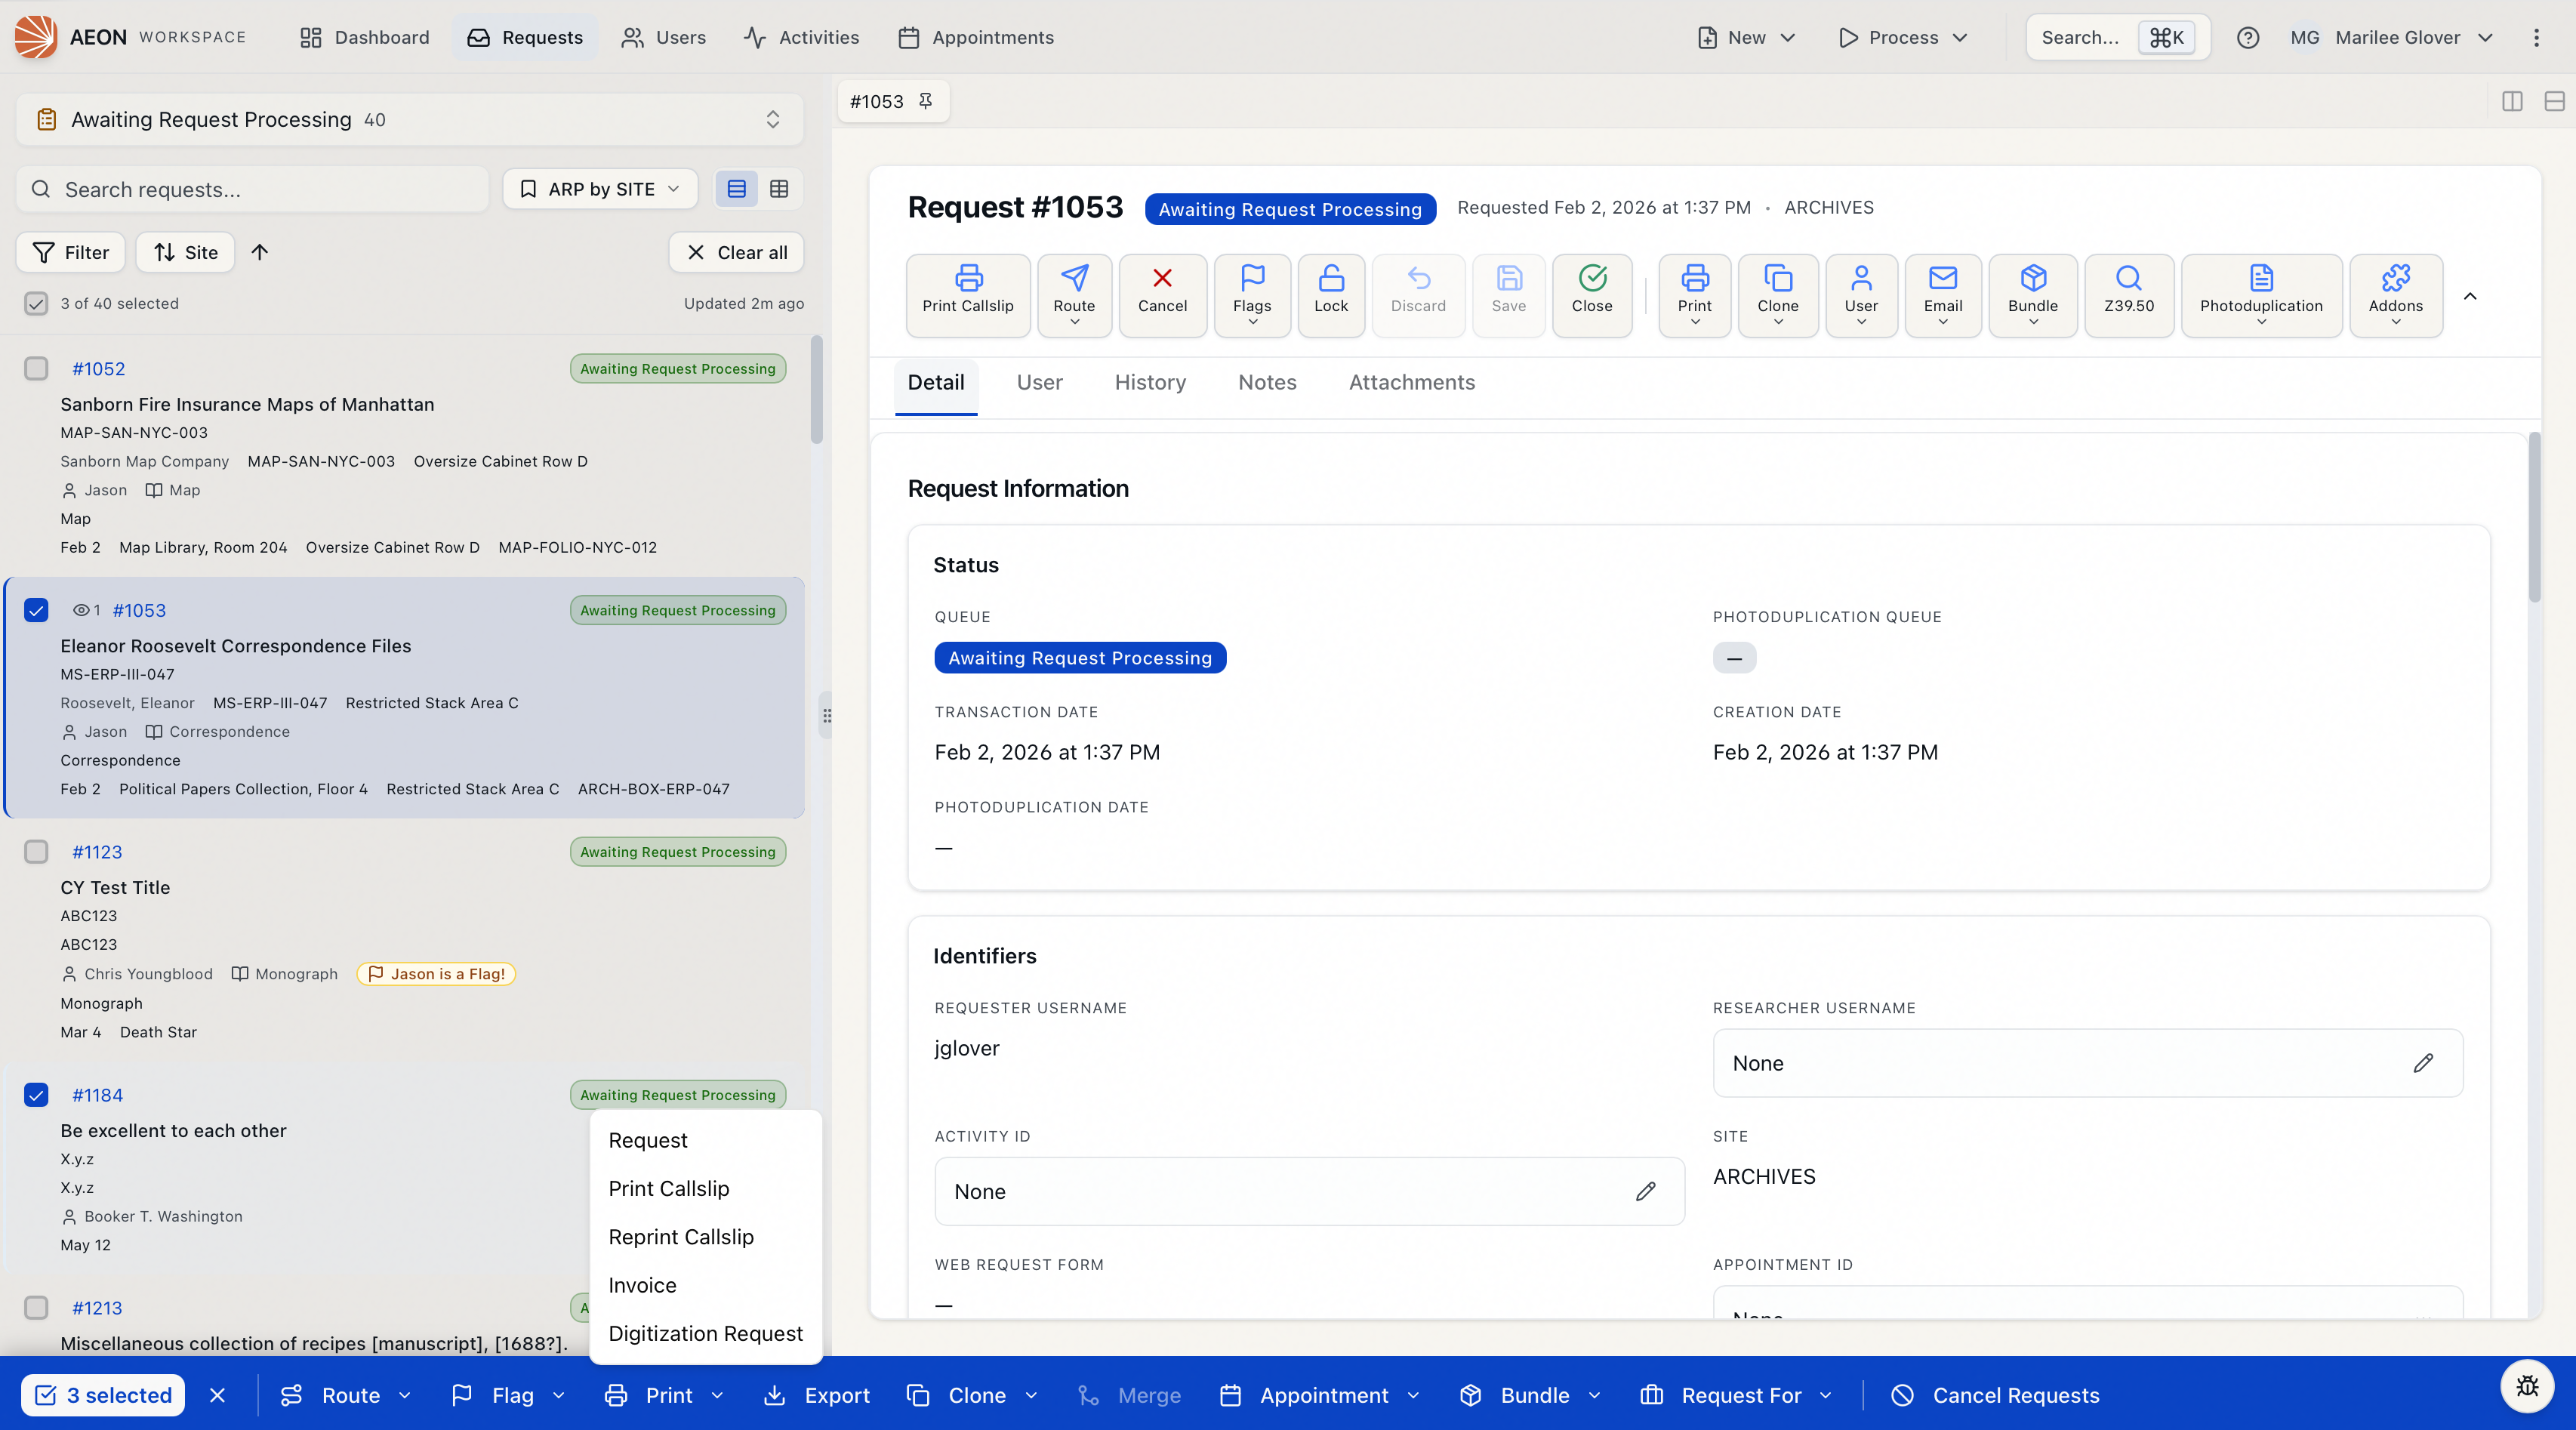2576x1430 pixels.
Task: Open the bulk Appointment dropdown
Action: pyautogui.click(x=1320, y=1395)
